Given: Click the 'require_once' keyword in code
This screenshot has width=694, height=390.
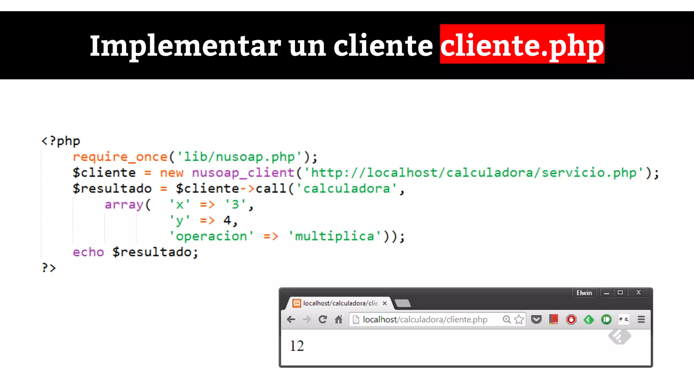Looking at the screenshot, I should (x=120, y=157).
